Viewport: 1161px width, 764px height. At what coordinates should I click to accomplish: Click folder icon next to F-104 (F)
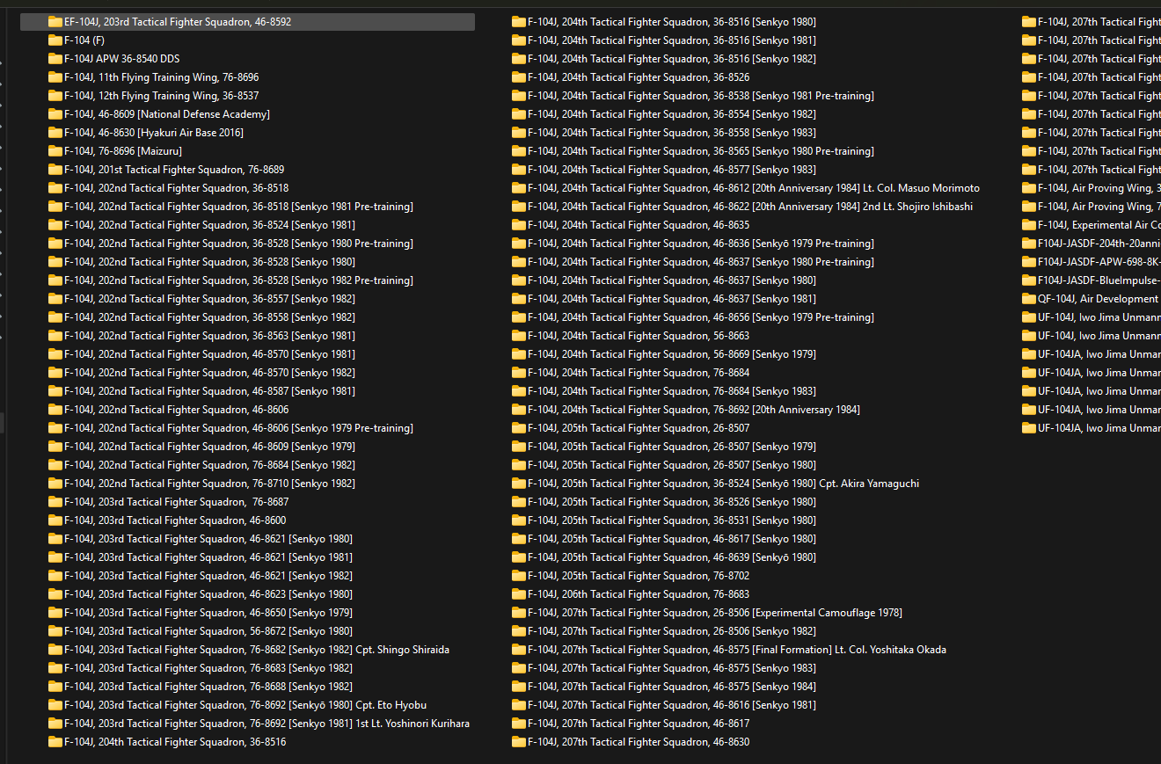click(55, 40)
